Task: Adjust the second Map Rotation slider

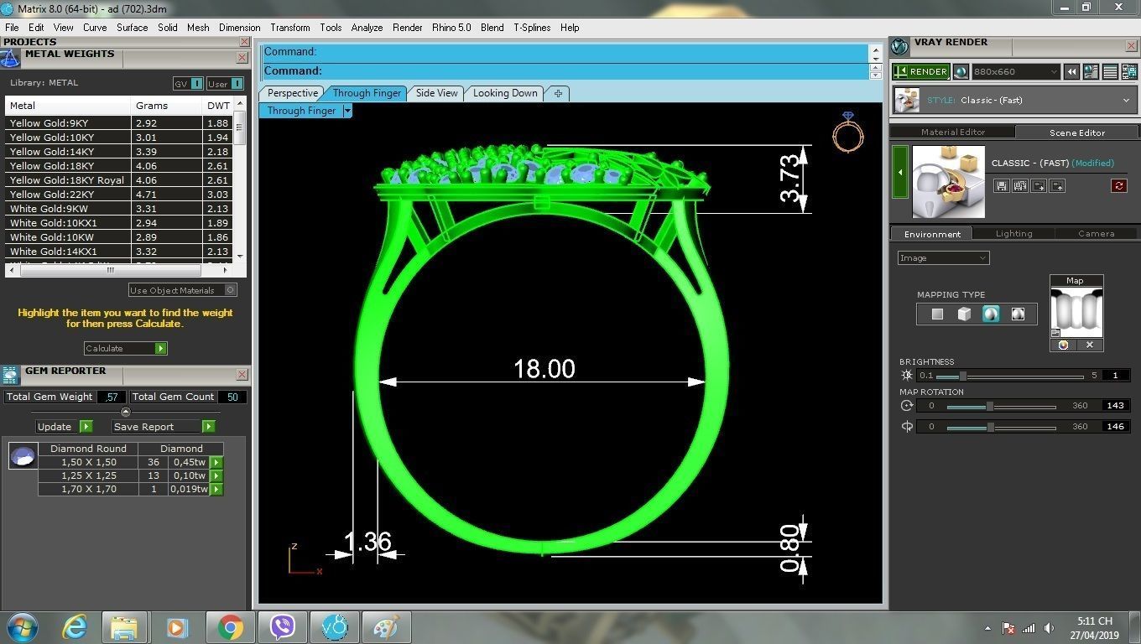Action: point(1001,427)
